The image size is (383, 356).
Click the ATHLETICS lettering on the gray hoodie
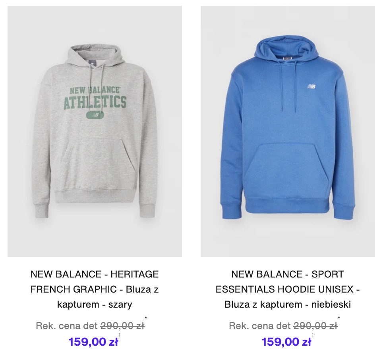(95, 102)
